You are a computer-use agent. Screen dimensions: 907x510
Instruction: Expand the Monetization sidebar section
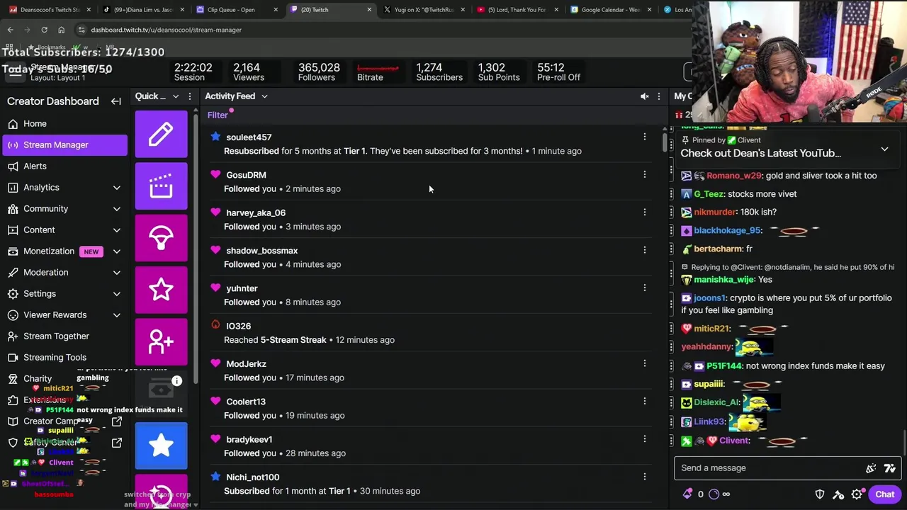point(117,251)
